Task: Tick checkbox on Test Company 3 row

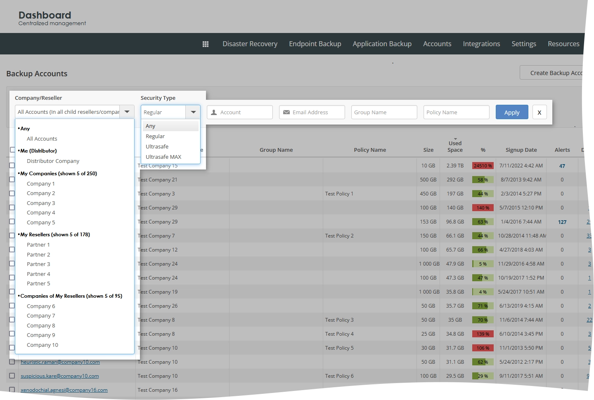Action: [x=12, y=194]
